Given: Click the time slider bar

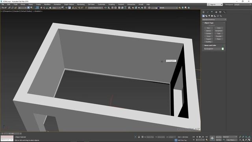Looking at the screenshot, I should (11, 133).
